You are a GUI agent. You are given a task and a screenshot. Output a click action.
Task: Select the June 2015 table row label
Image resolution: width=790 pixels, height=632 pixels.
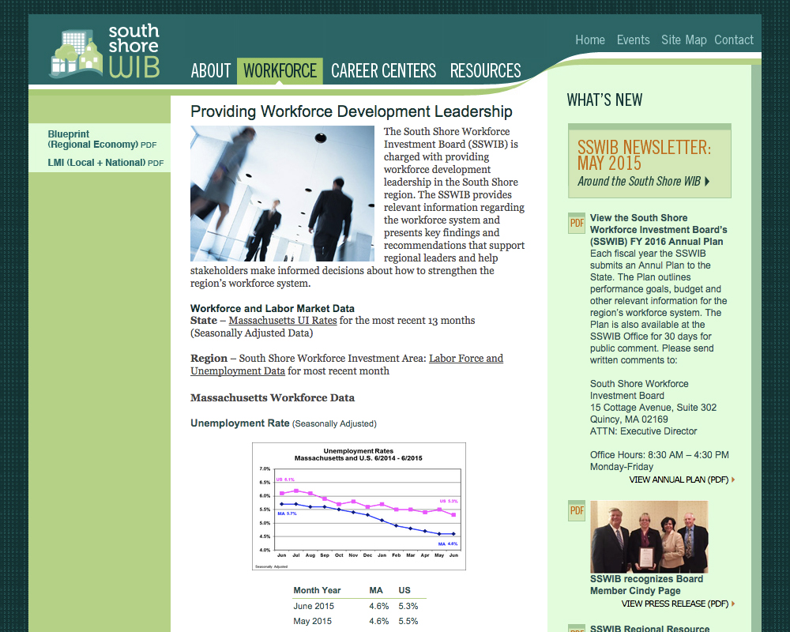(314, 606)
